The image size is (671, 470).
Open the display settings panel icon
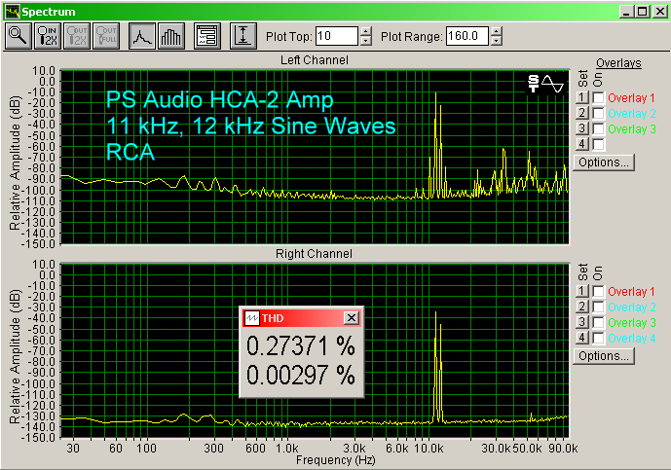tap(206, 36)
